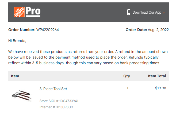Click the mobile phone icon
The image size is (176, 115).
pos(129,12)
